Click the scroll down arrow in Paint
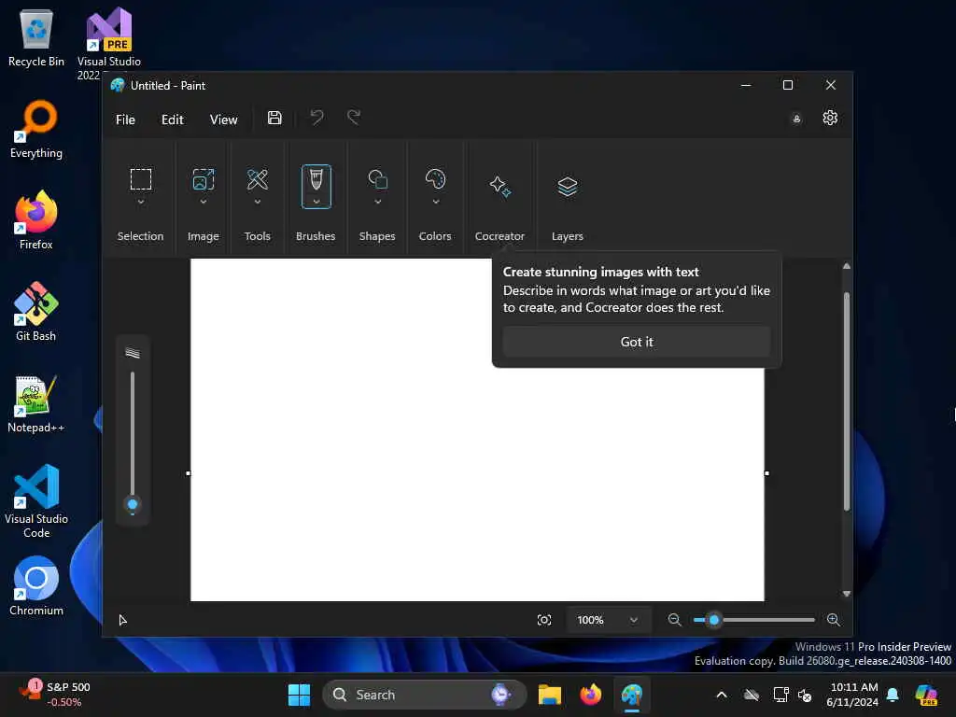956x717 pixels. pyautogui.click(x=846, y=593)
